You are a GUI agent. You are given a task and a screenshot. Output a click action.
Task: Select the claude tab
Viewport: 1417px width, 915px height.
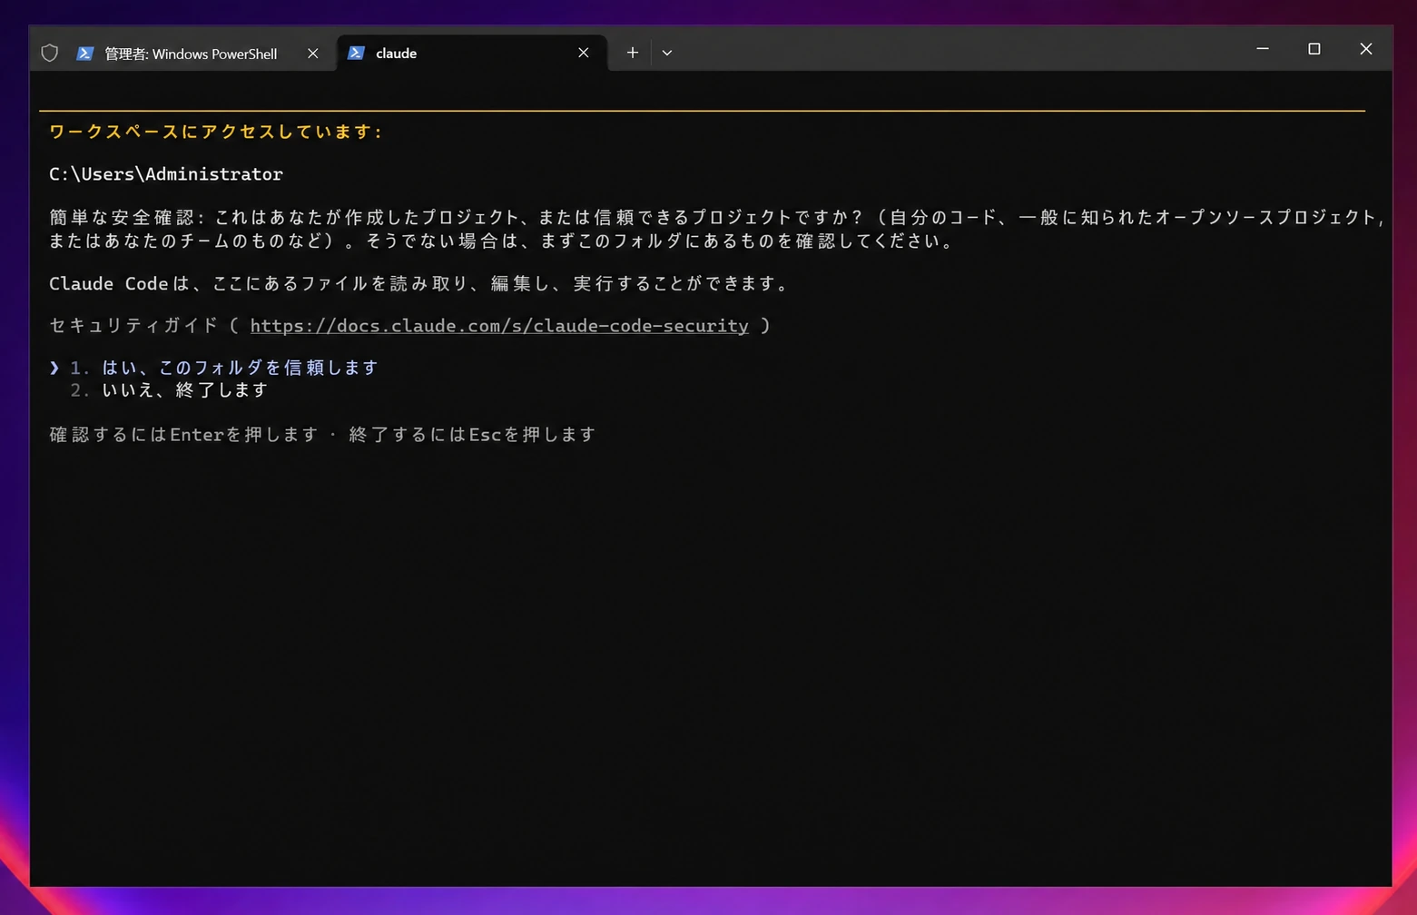pyautogui.click(x=472, y=54)
